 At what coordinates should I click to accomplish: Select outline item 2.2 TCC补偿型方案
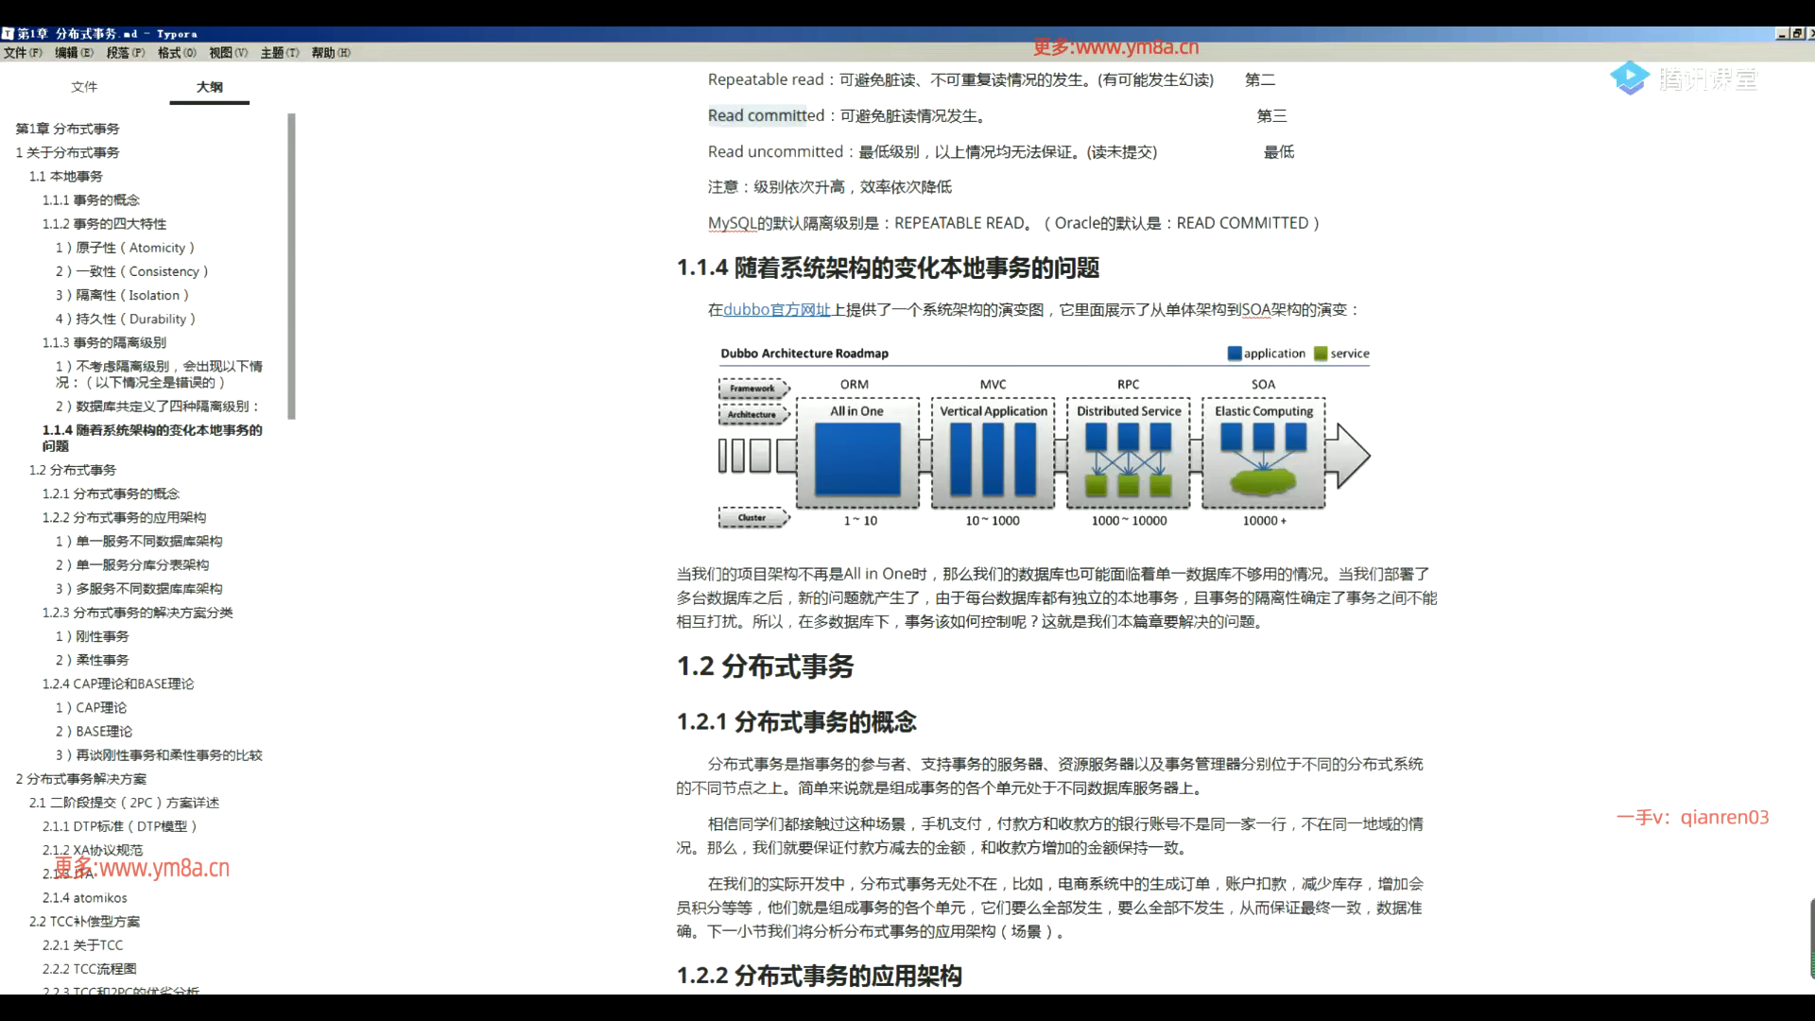pyautogui.click(x=84, y=921)
